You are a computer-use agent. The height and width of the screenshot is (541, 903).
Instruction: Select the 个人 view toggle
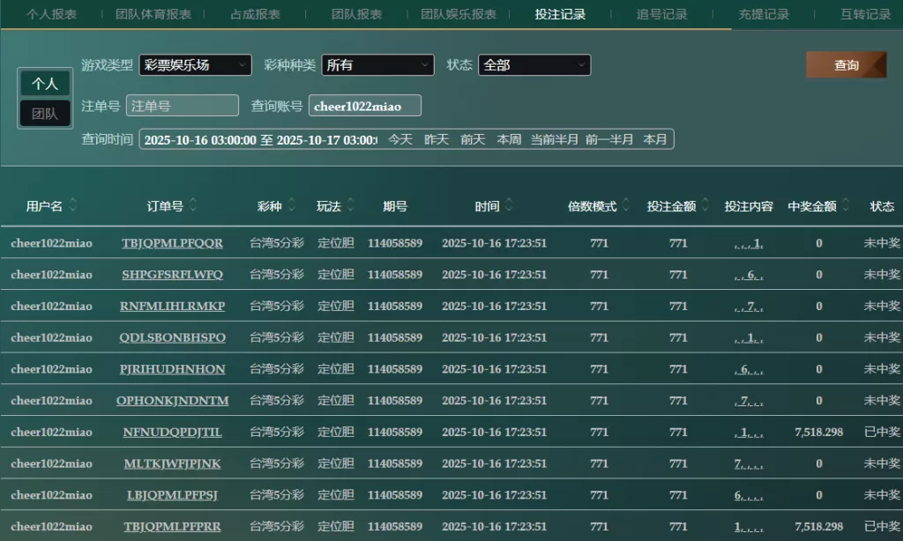point(45,84)
